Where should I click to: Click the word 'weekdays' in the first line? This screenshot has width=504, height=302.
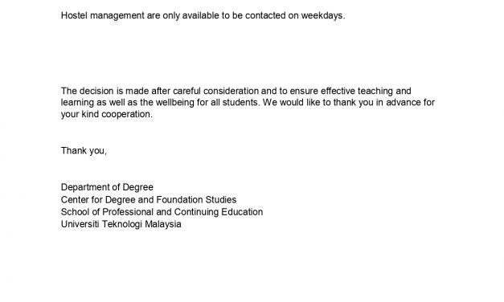322,16
